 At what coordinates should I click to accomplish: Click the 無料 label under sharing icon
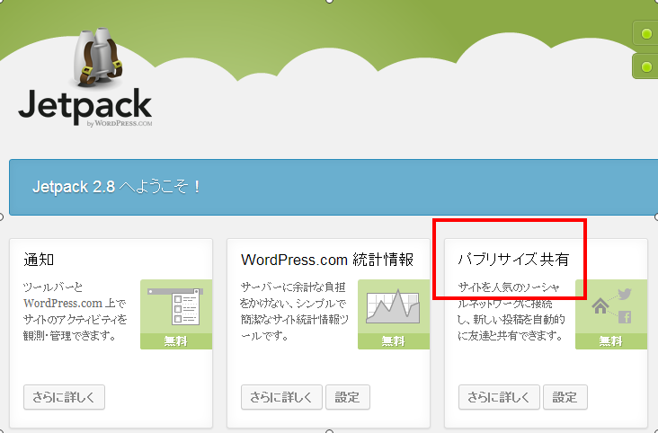(x=611, y=341)
